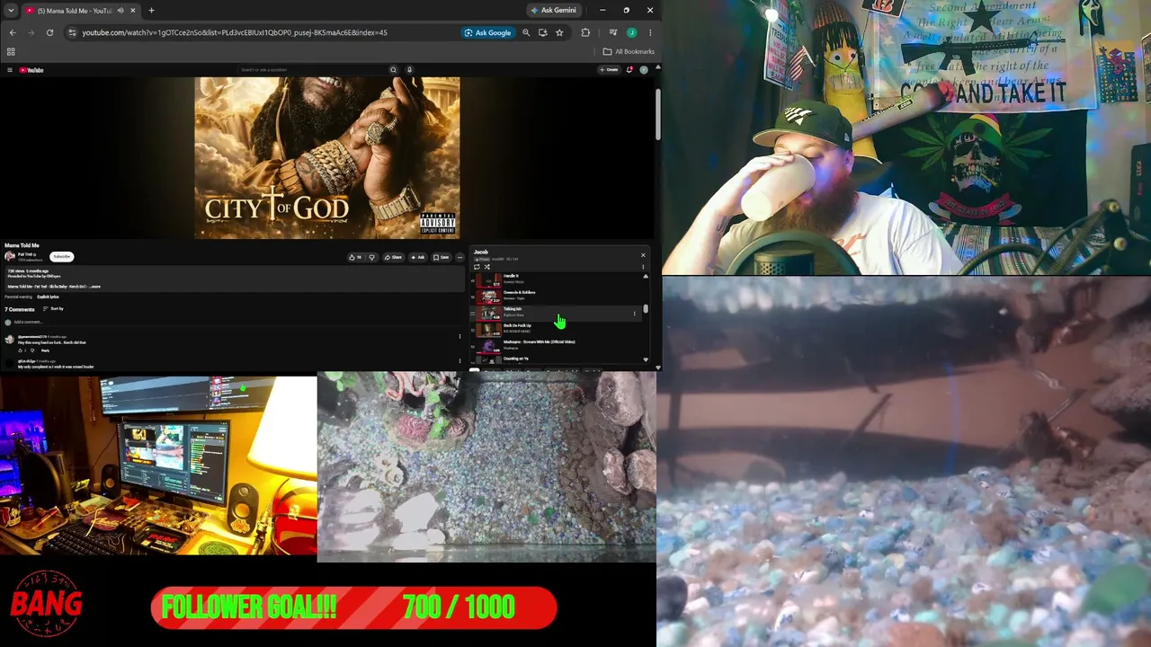
Task: Click the City of God video player
Action: click(327, 157)
